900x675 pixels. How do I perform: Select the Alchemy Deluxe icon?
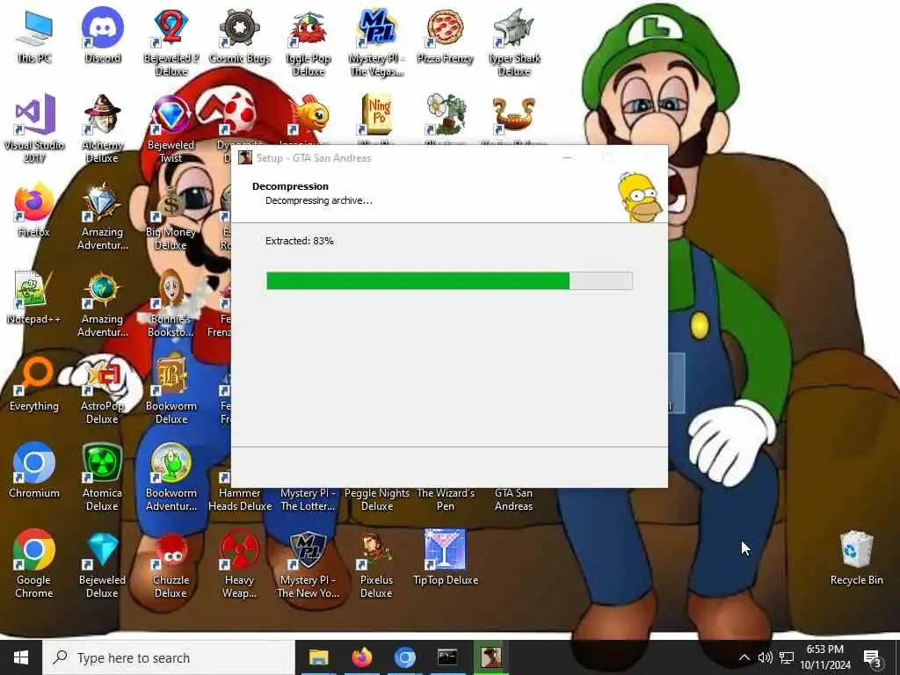coord(102,128)
